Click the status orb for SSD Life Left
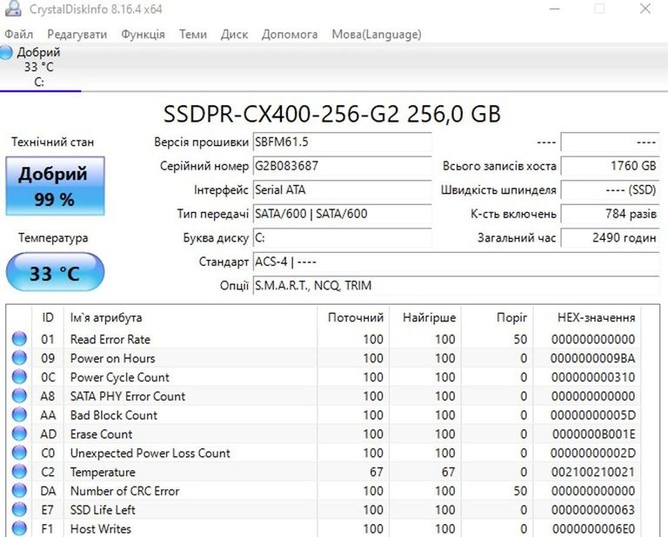This screenshot has height=537, width=668. tap(19, 509)
